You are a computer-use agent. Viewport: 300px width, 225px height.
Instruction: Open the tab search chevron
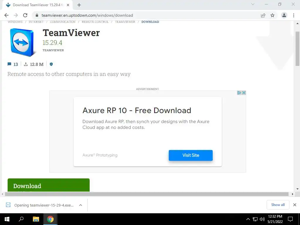point(253,4)
